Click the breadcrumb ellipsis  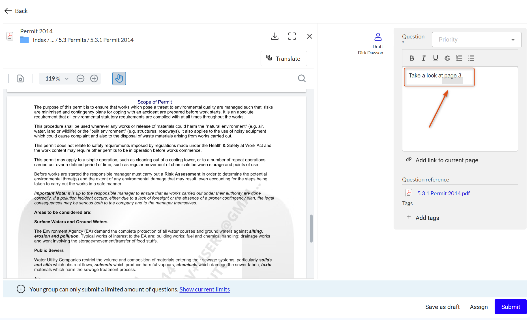pos(52,40)
